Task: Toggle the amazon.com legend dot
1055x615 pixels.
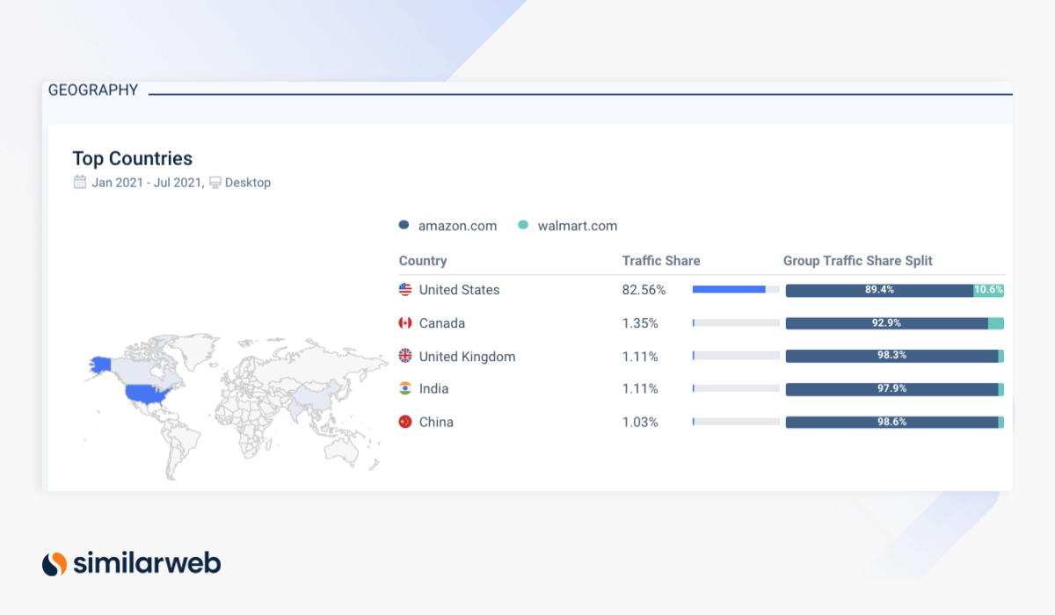Action: pos(404,225)
